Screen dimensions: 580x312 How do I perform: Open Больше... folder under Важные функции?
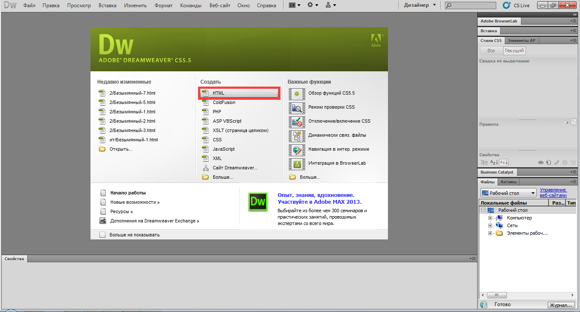point(305,177)
